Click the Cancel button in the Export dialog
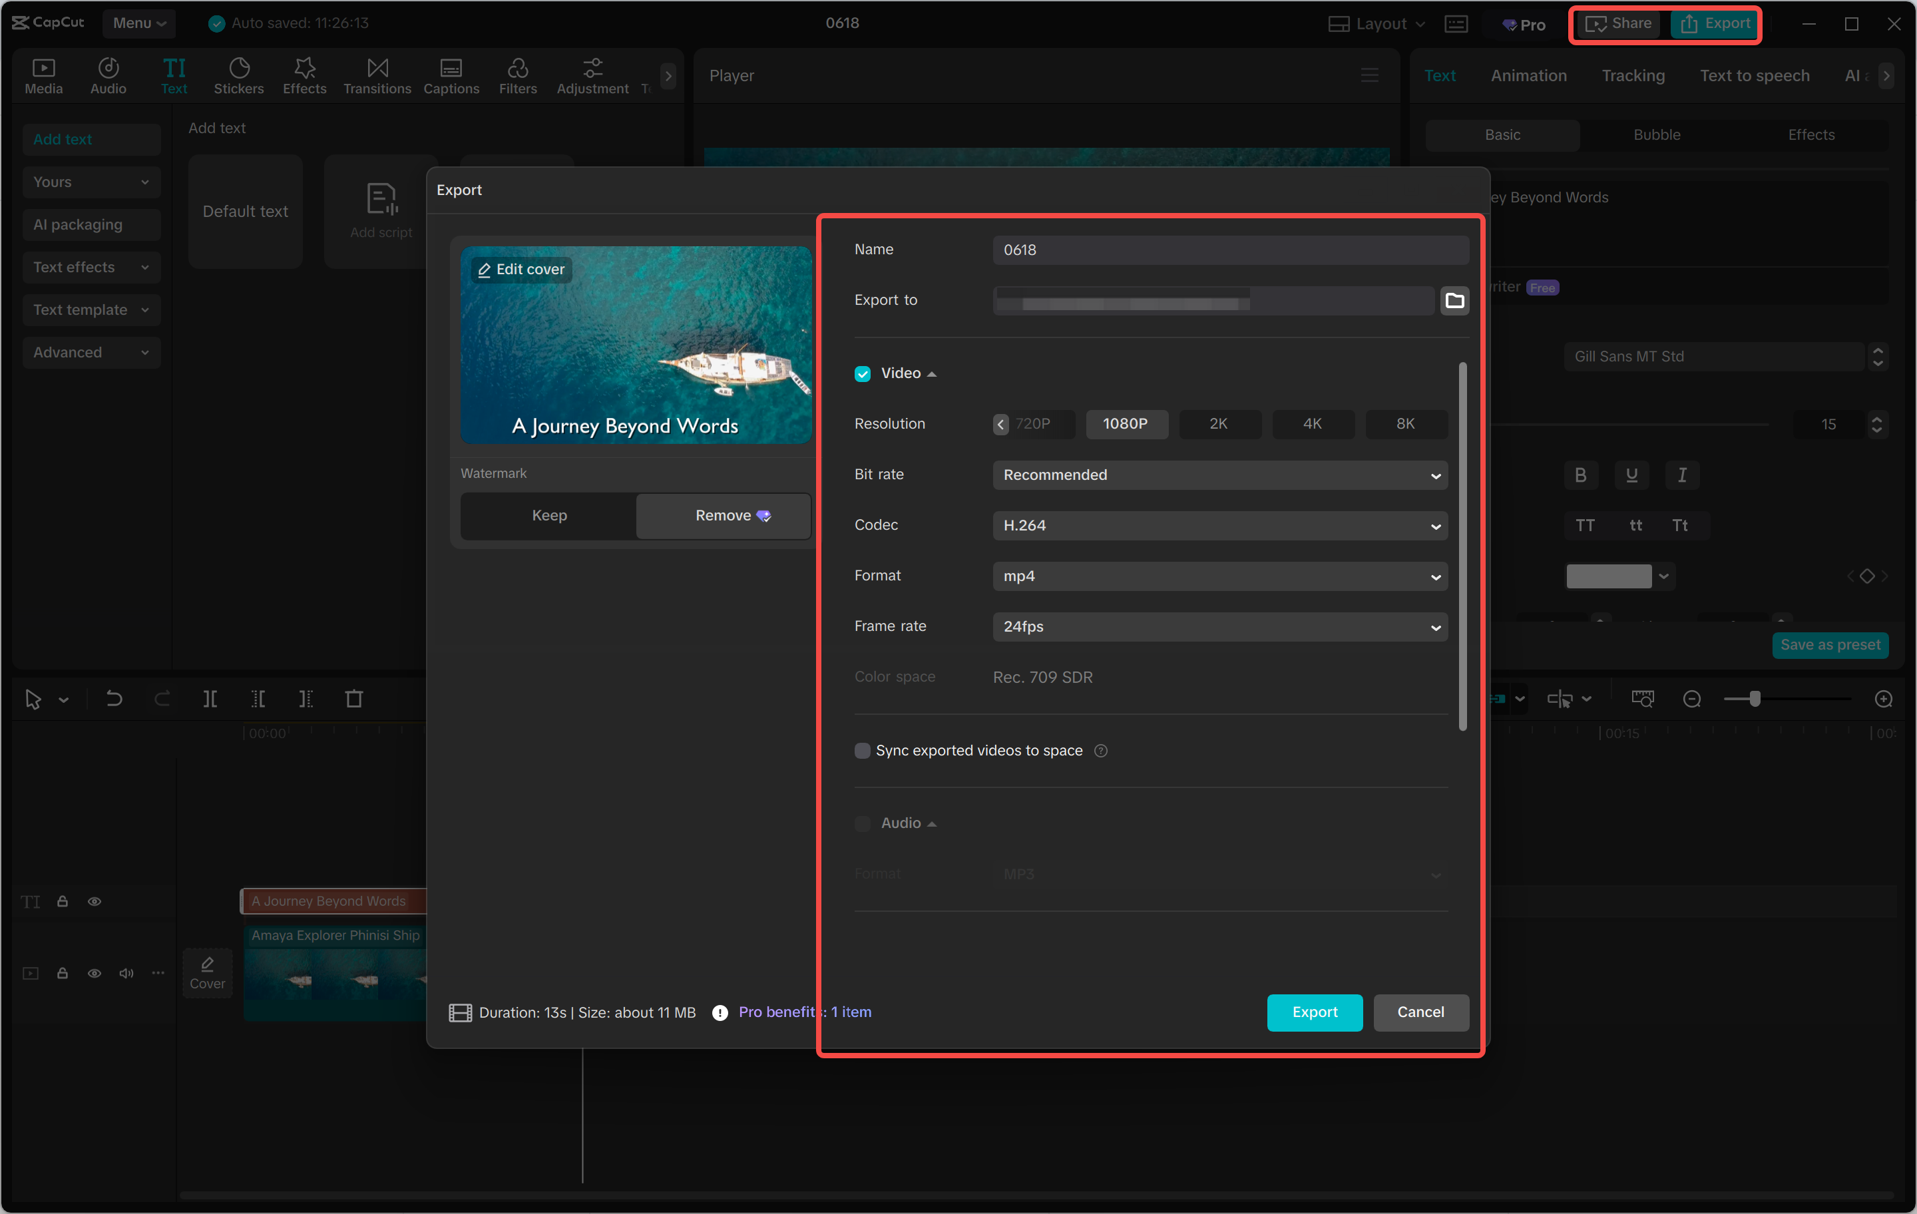Viewport: 1917px width, 1214px height. (1421, 1012)
